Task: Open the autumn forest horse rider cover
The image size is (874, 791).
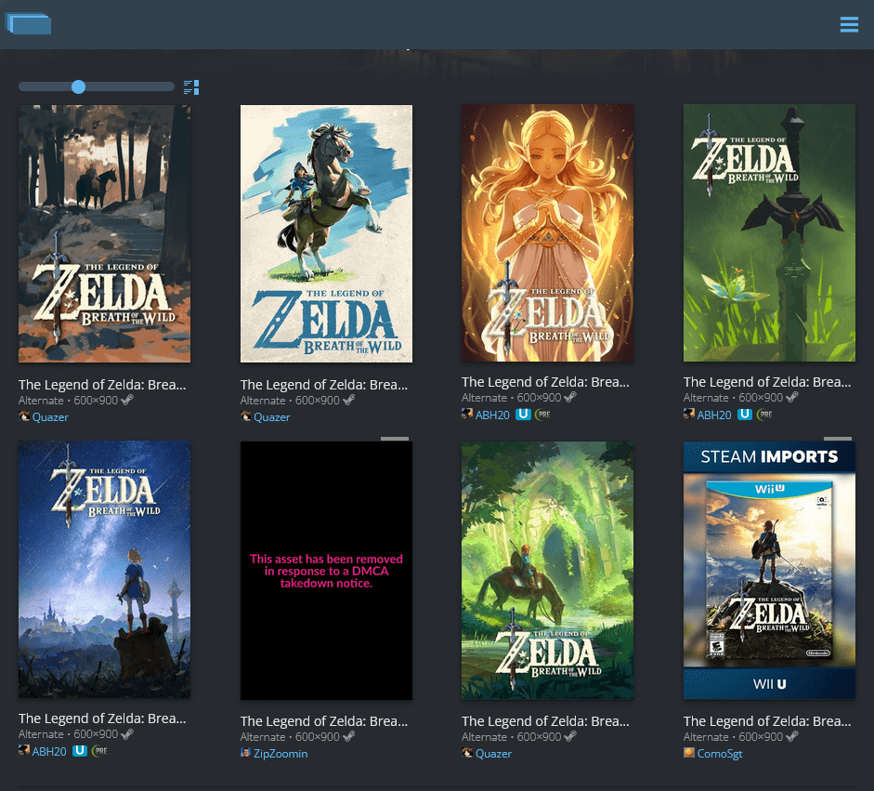Action: tap(104, 233)
